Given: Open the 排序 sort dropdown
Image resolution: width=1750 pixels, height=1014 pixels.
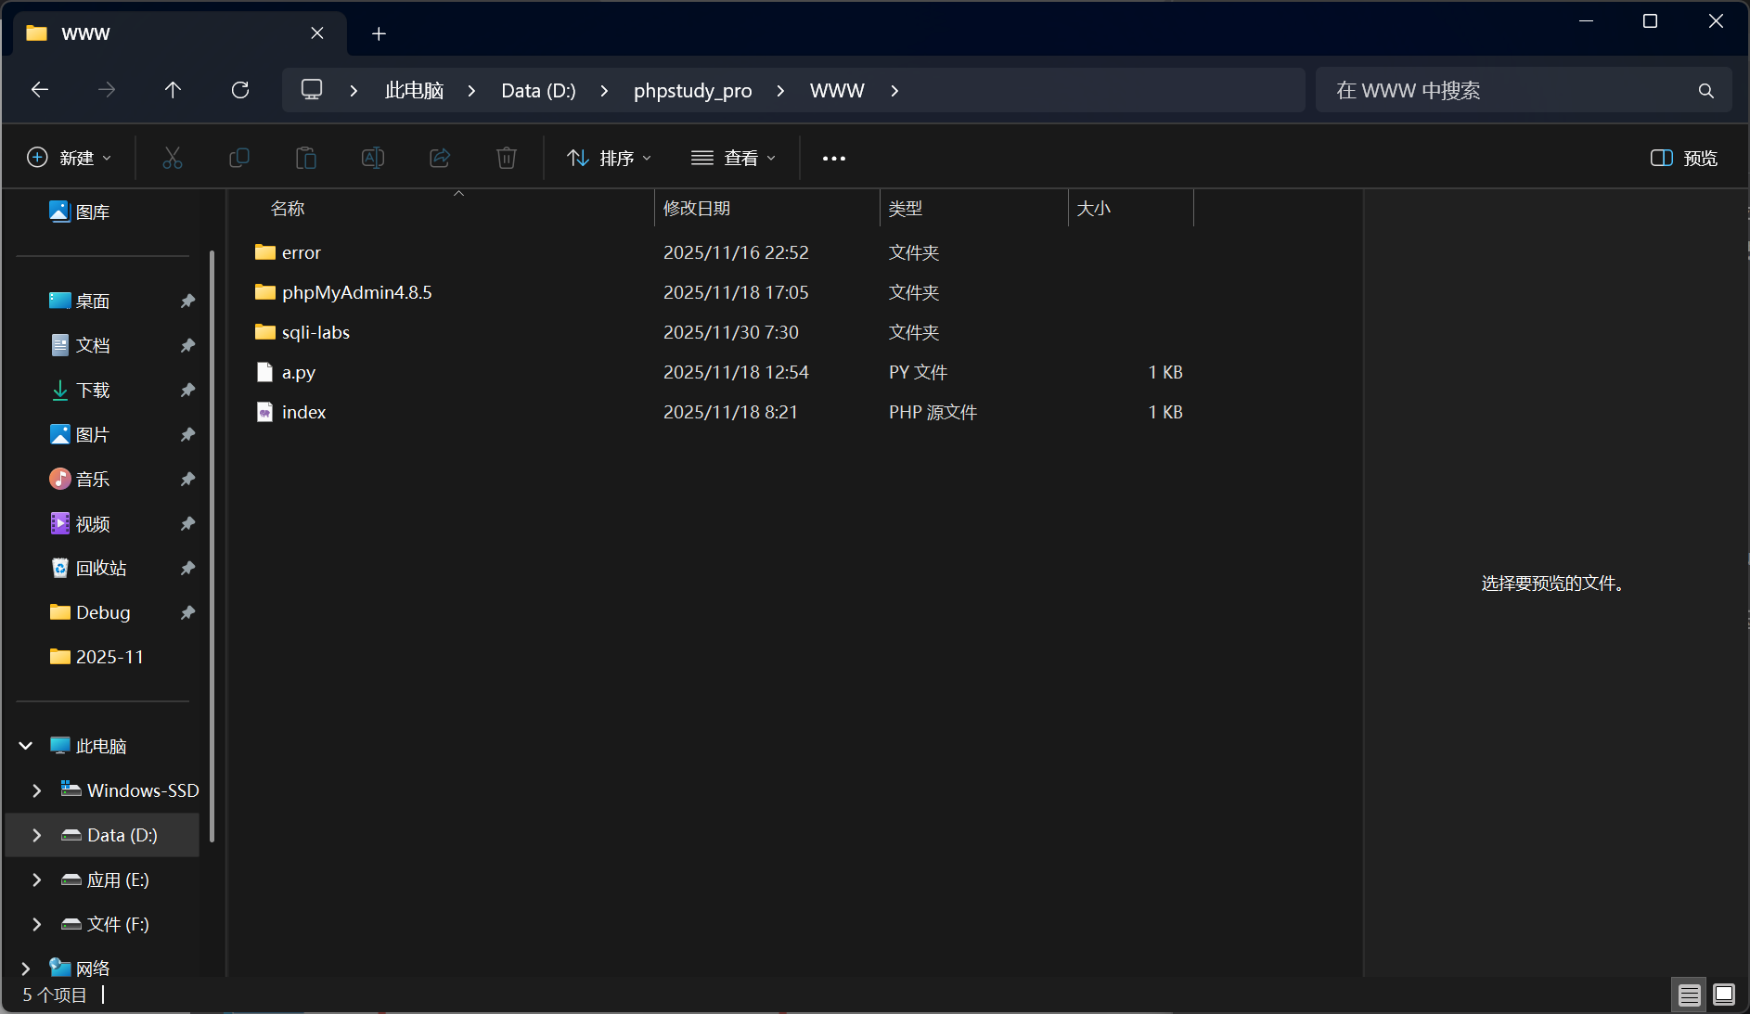Looking at the screenshot, I should (x=609, y=158).
